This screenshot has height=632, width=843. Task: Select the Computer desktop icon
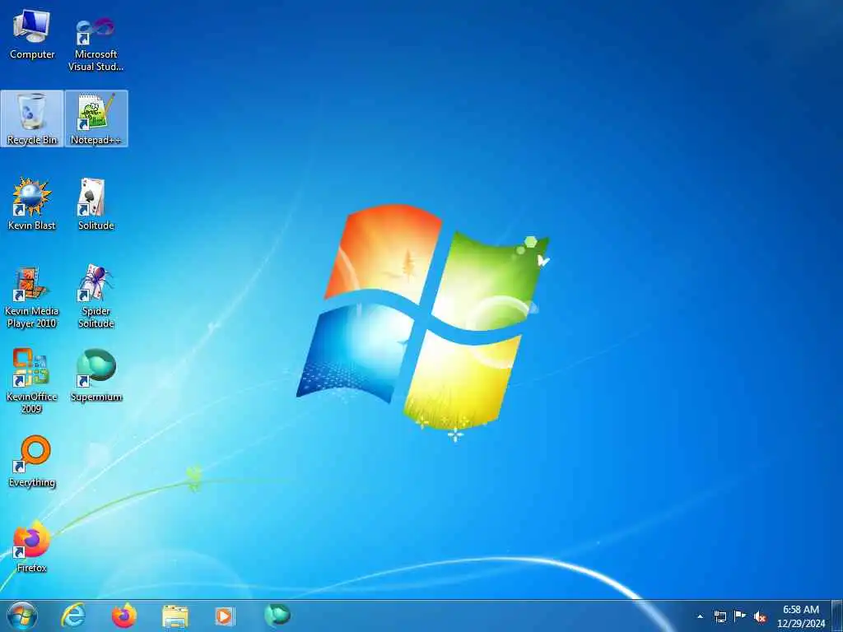tap(32, 34)
